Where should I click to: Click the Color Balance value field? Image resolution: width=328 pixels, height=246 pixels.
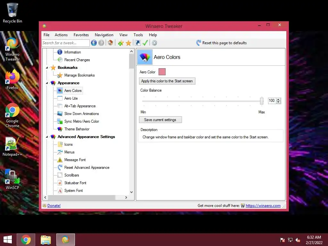[x=272, y=101]
